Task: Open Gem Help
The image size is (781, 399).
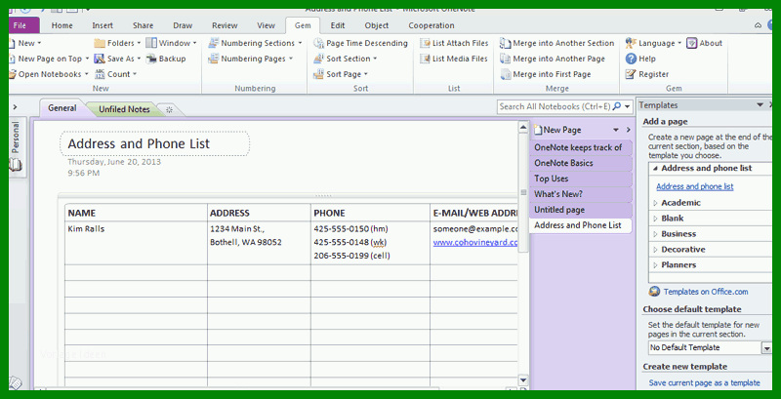Action: click(x=640, y=59)
